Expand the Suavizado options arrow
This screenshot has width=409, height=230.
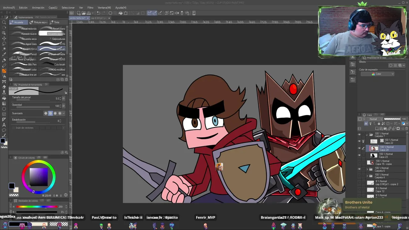click(64, 113)
